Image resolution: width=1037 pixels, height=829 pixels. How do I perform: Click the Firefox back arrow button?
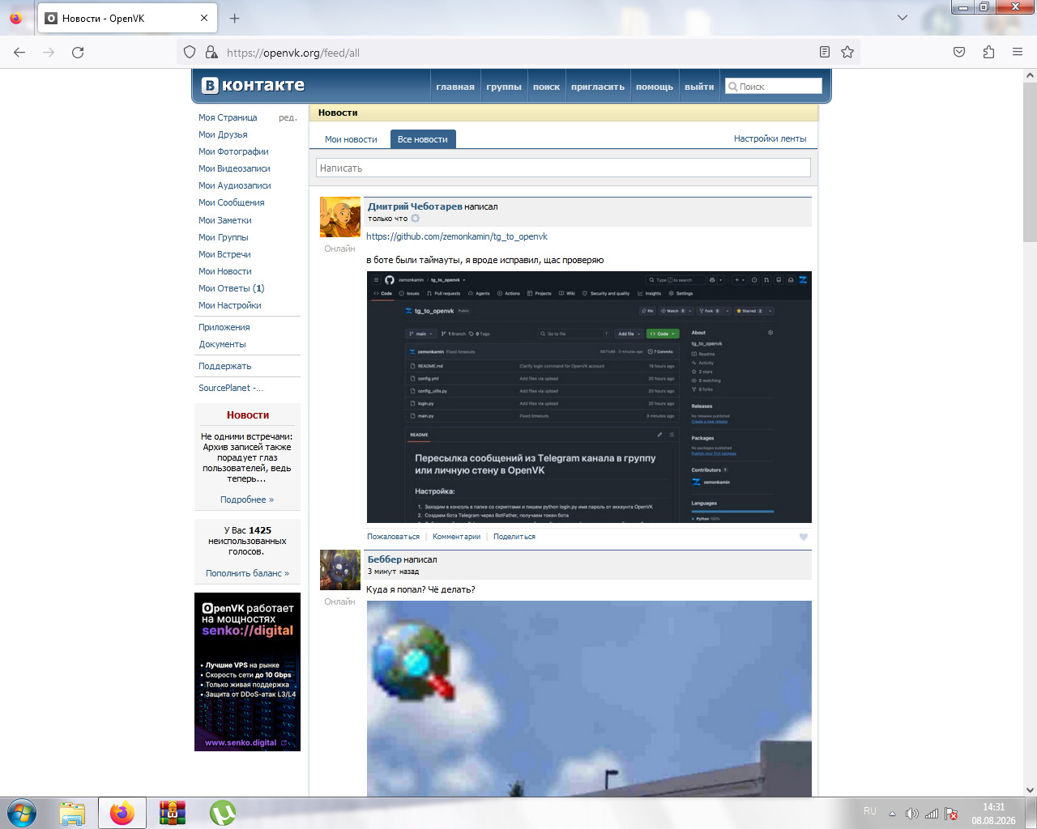coord(19,52)
